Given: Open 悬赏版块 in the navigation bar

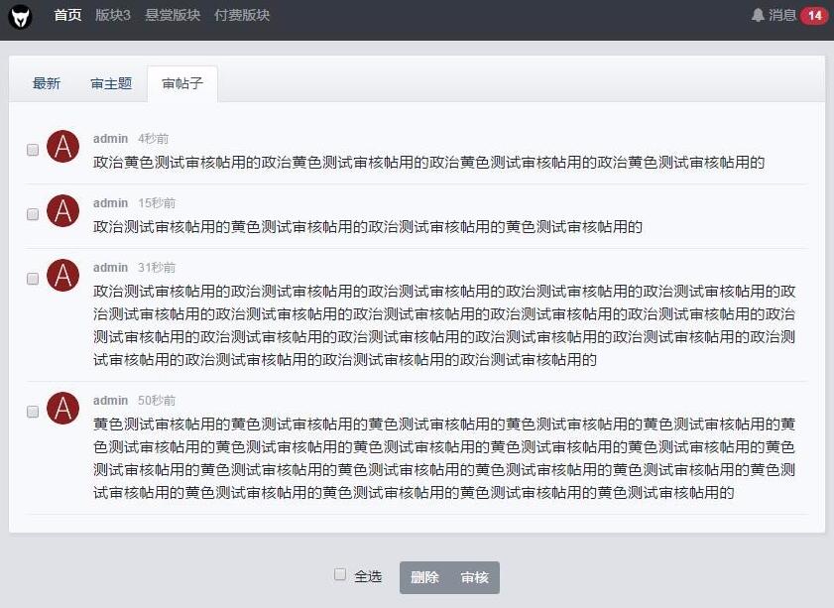Looking at the screenshot, I should coord(173,15).
